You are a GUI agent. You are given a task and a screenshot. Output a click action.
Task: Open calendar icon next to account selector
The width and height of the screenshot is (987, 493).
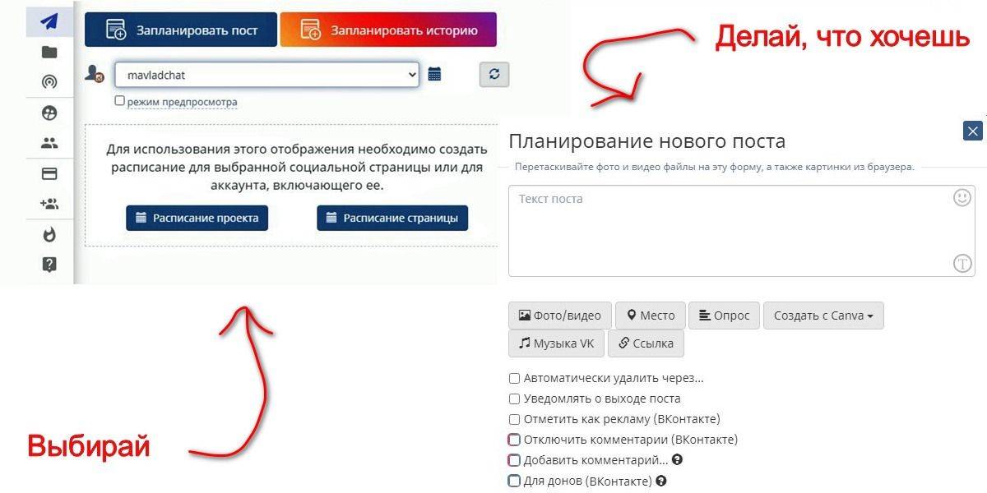(x=435, y=74)
